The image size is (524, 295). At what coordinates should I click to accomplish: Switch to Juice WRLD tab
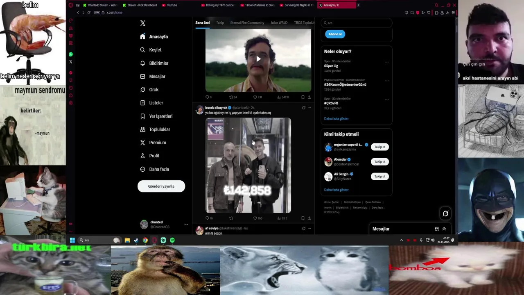(279, 23)
